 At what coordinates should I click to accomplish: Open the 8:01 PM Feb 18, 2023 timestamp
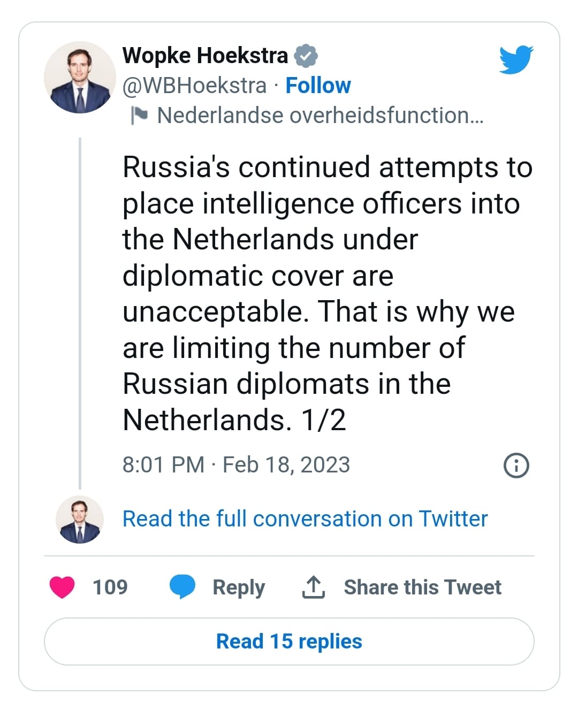[236, 465]
